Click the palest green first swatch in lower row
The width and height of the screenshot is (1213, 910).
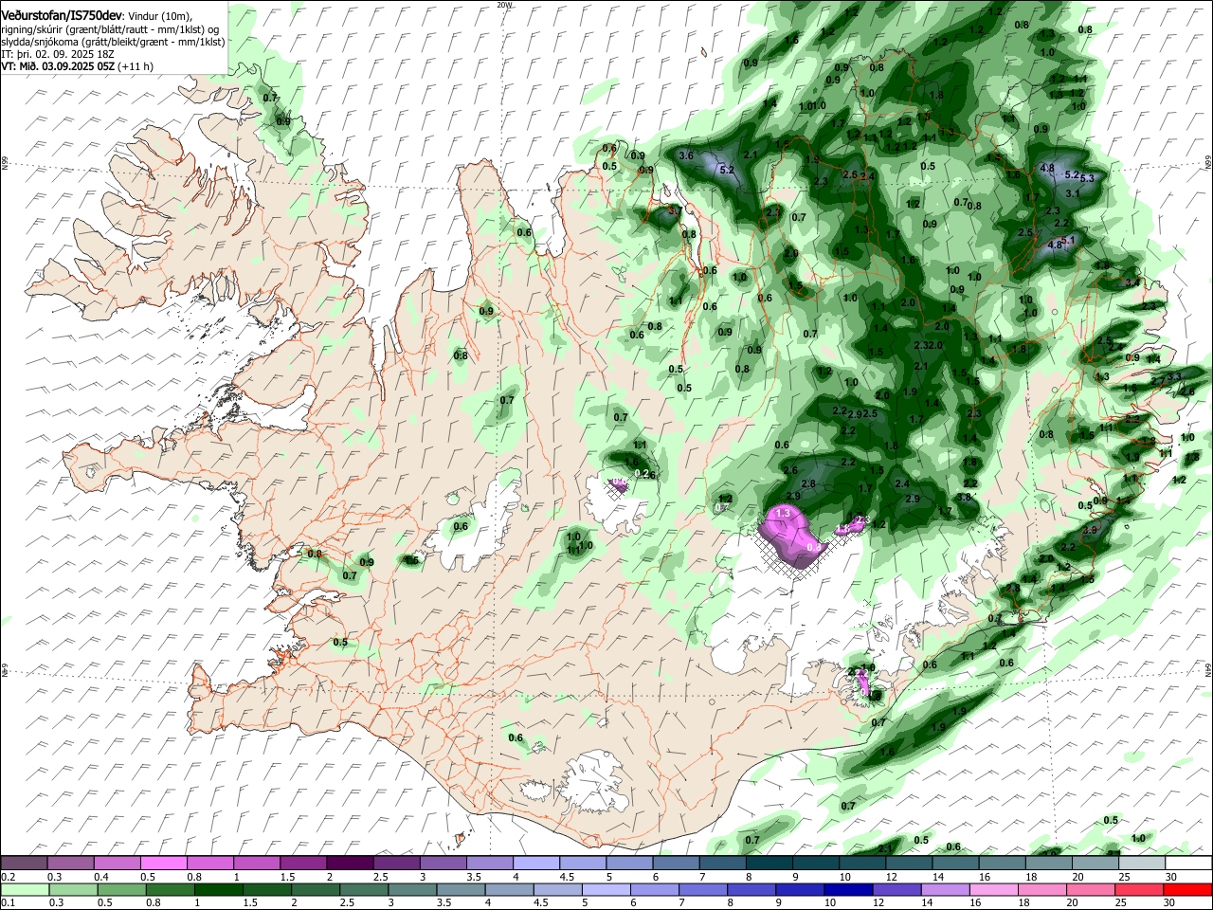tap(25, 889)
